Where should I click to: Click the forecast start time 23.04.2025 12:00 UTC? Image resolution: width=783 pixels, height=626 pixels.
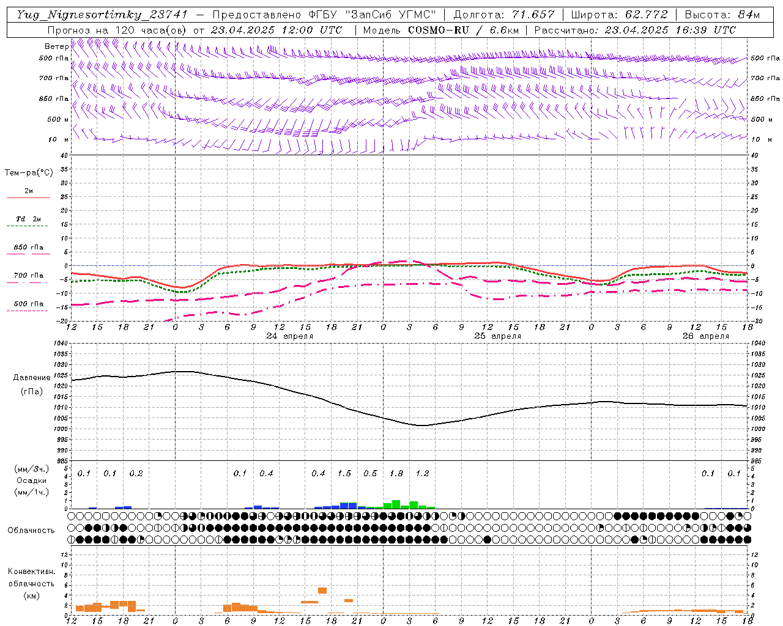coord(276,30)
